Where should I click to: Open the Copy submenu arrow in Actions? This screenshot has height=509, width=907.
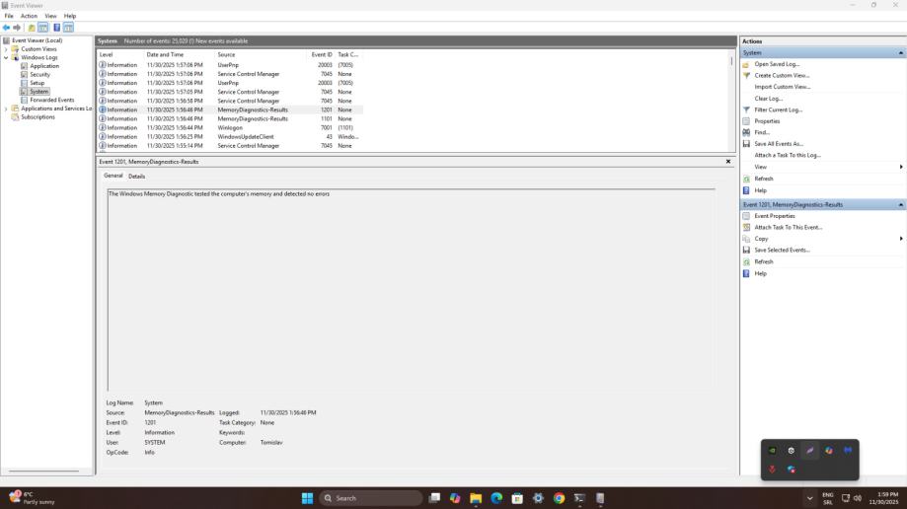[901, 239]
